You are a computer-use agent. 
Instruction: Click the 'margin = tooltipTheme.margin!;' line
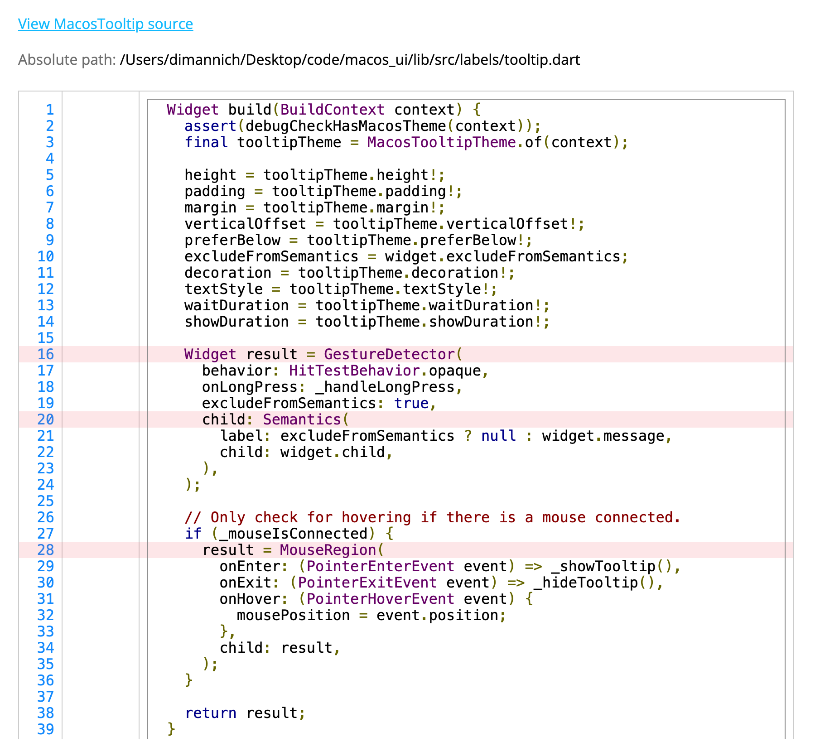[315, 207]
